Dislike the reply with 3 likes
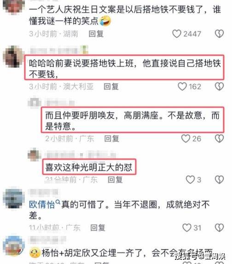The width and height of the screenshot is (232, 264). click(219, 180)
